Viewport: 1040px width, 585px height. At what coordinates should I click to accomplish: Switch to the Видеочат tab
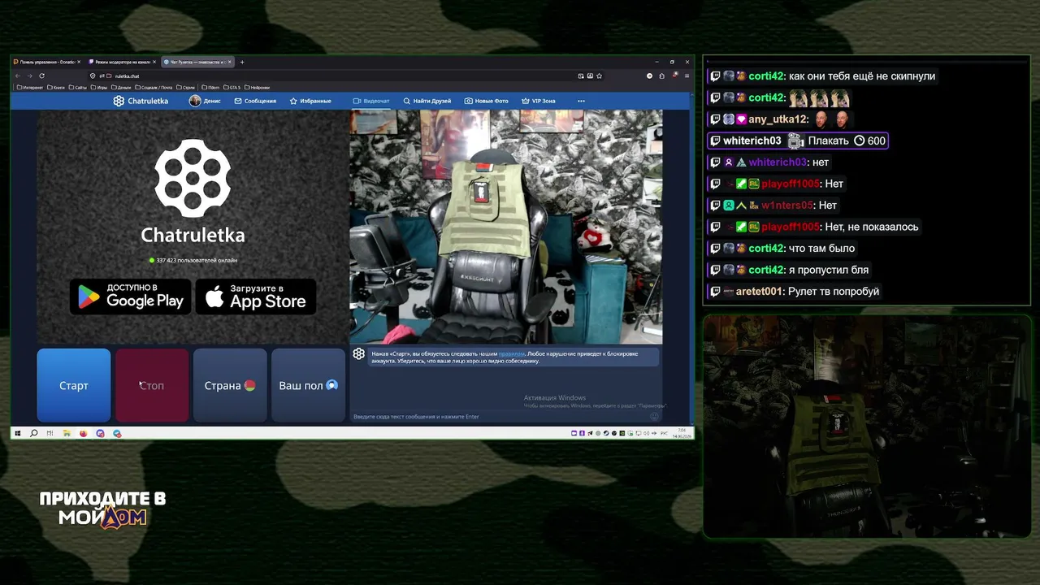(x=371, y=101)
